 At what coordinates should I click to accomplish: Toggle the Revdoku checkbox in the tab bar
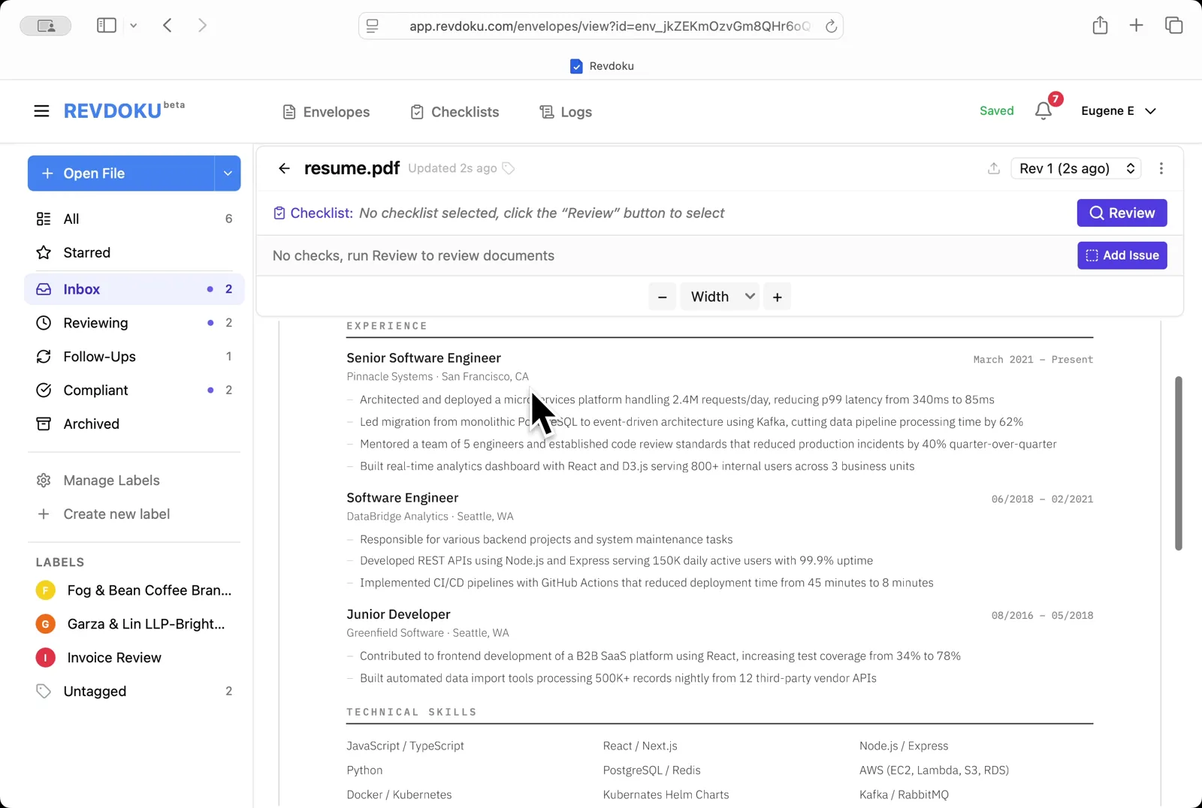(576, 66)
